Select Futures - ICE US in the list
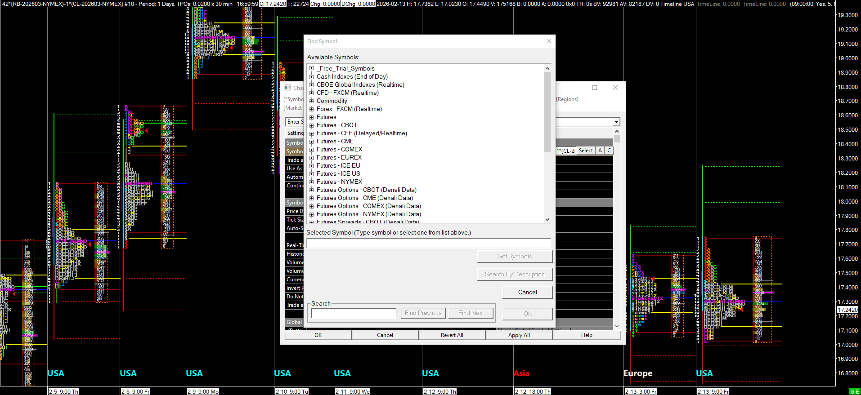The height and width of the screenshot is (395, 861). pos(338,173)
